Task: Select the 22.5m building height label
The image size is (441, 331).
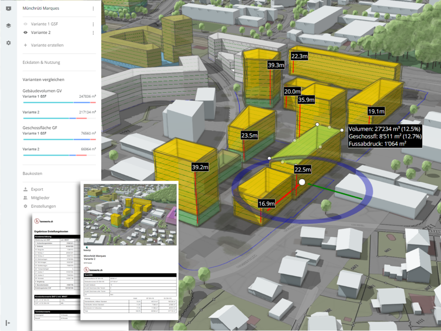Action: click(303, 169)
